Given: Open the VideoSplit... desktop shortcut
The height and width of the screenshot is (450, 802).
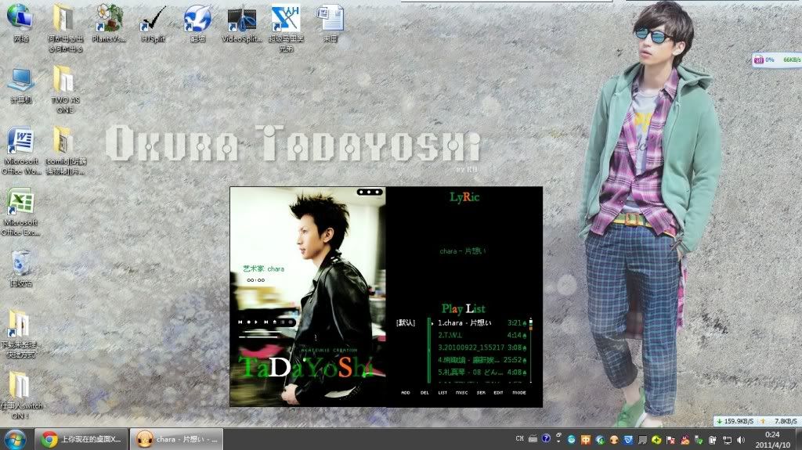Looking at the screenshot, I should 242,22.
